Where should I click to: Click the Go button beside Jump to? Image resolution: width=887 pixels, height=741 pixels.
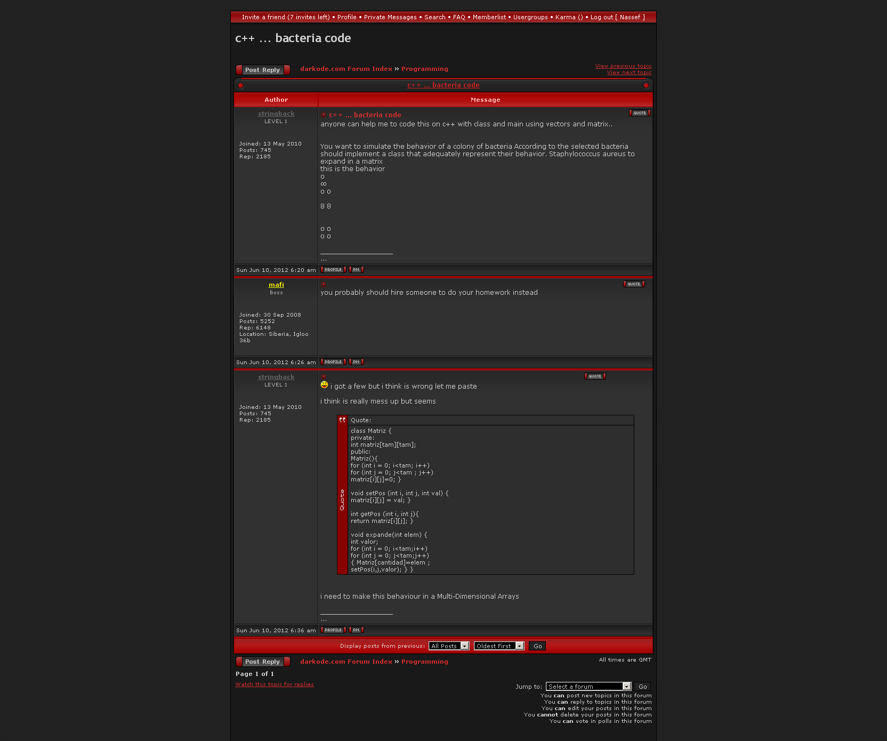643,687
